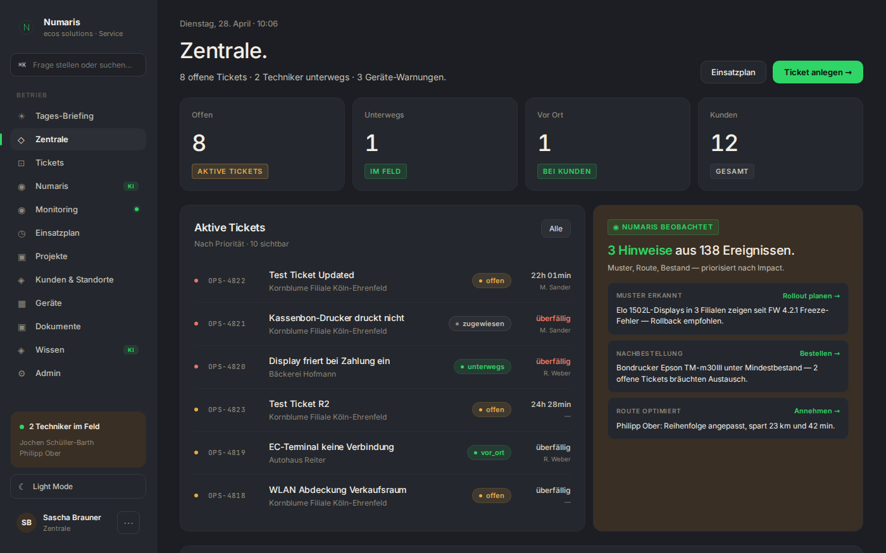The width and height of the screenshot is (886, 553).
Task: Click the Geräte grid icon
Action: pos(22,303)
